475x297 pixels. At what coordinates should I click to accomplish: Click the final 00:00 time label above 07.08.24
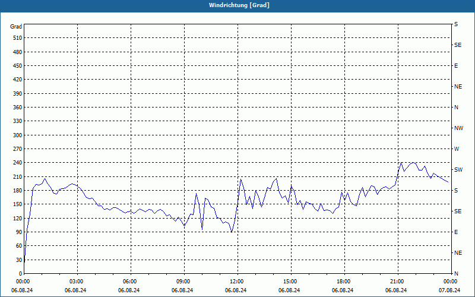pyautogui.click(x=451, y=282)
